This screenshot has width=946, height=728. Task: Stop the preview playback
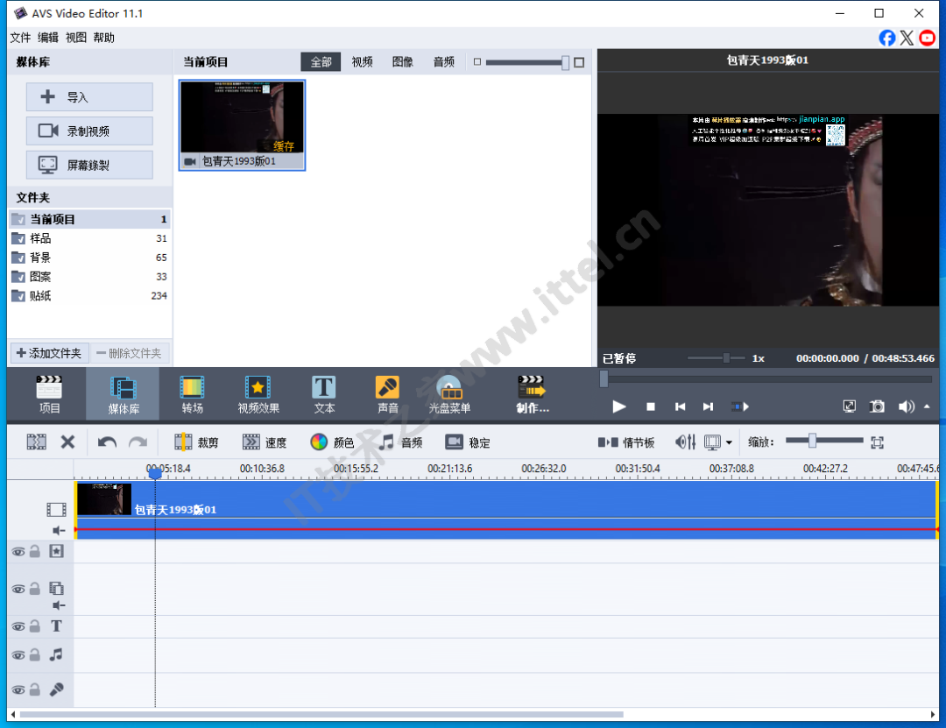(650, 406)
